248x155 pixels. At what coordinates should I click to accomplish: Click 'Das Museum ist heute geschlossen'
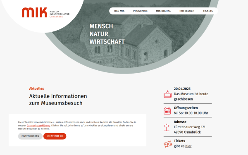pos(191,96)
